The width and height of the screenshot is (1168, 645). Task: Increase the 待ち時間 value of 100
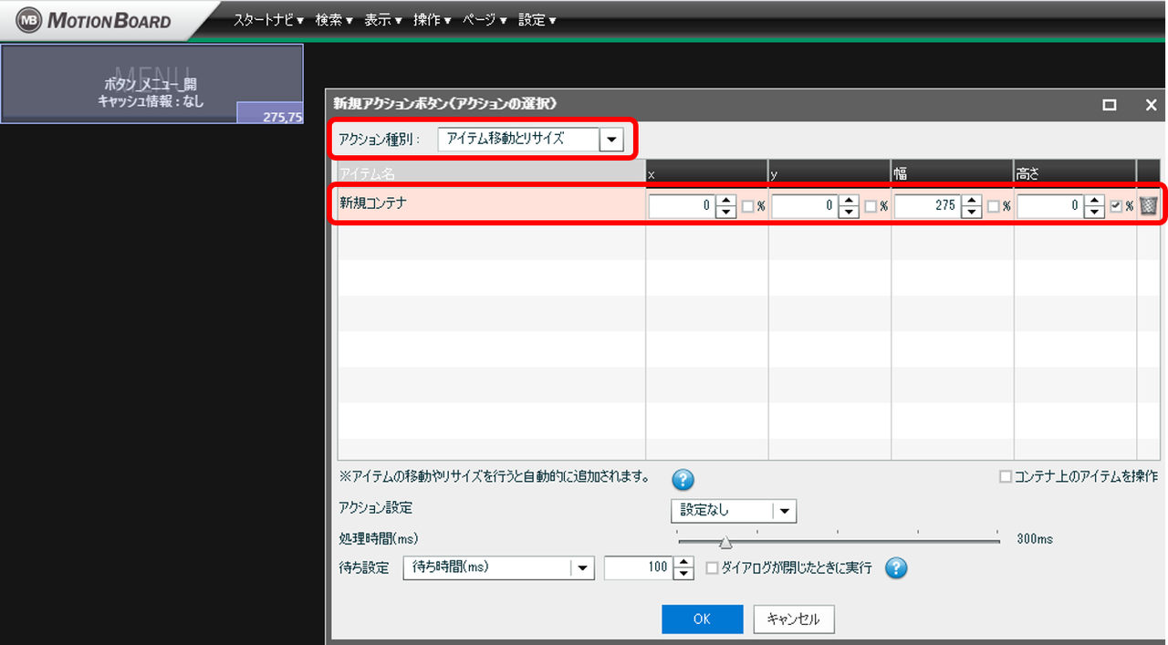683,563
